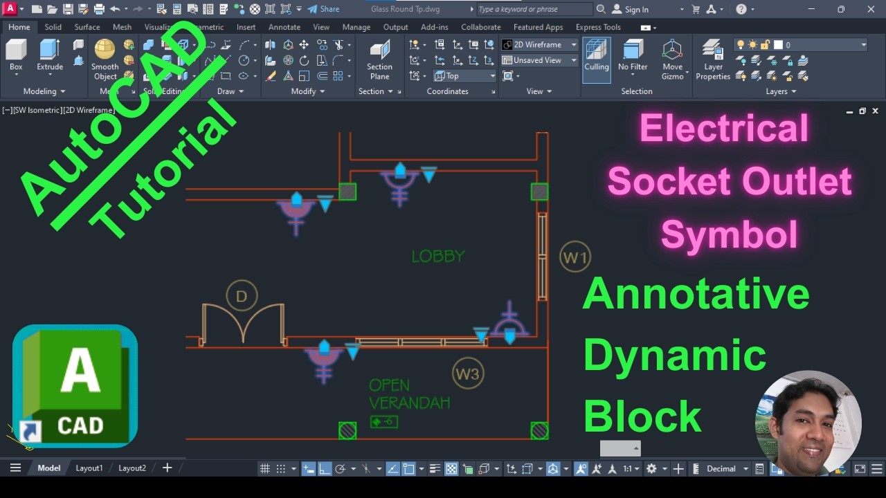Open the Manage ribbon tab

pyautogui.click(x=356, y=27)
